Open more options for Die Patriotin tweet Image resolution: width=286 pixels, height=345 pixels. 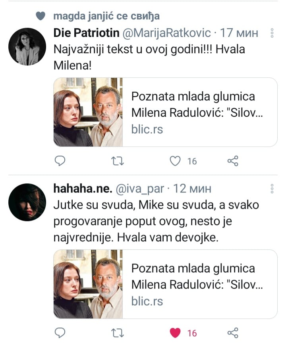click(x=272, y=33)
